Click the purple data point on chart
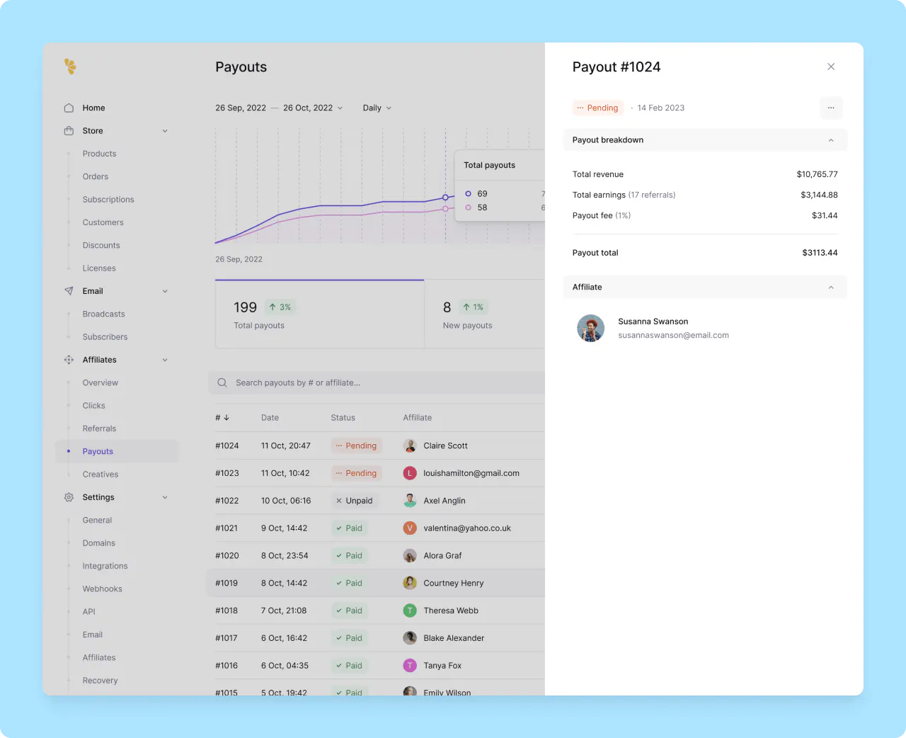The width and height of the screenshot is (906, 738). 445,197
